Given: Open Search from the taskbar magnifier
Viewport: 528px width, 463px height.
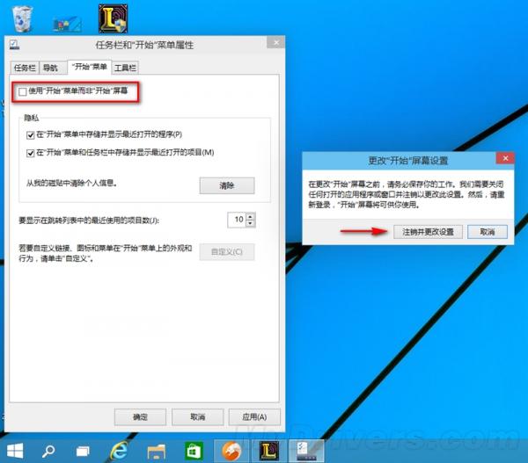Looking at the screenshot, I should 49,450.
